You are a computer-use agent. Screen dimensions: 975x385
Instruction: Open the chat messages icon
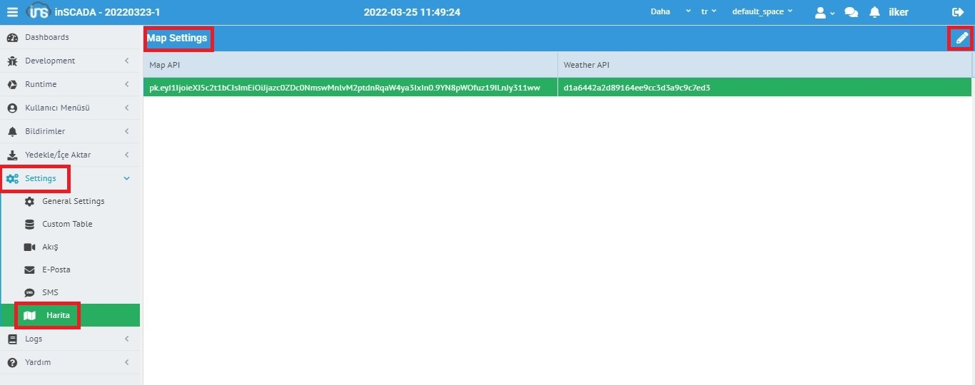click(x=851, y=12)
